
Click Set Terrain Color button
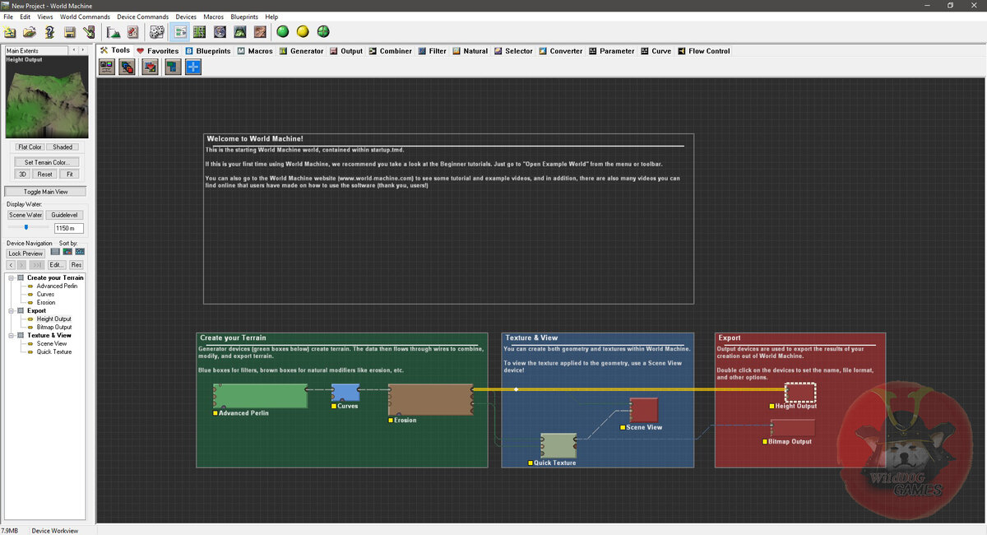pos(46,162)
